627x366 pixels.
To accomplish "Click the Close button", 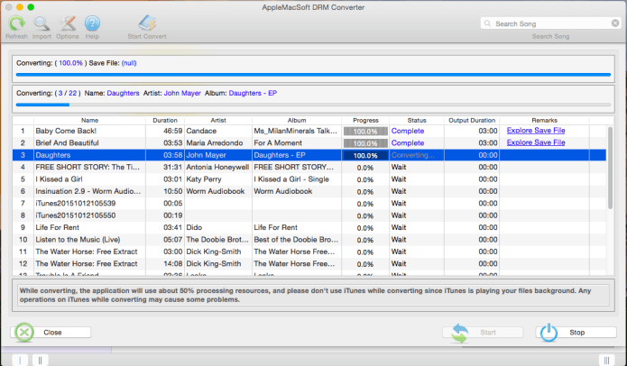I will pos(51,333).
